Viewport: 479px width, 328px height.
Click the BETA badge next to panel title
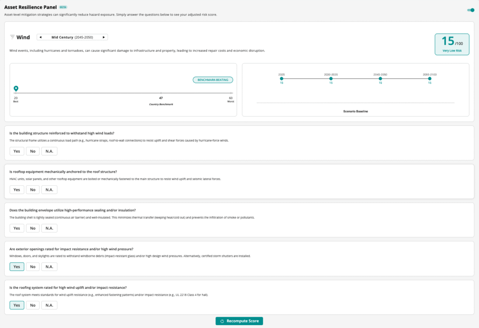coord(63,7)
